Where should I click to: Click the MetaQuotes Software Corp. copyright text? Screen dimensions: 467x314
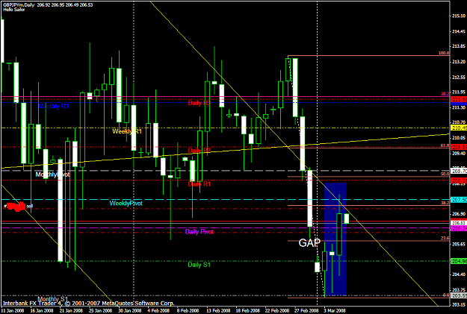[x=88, y=304]
